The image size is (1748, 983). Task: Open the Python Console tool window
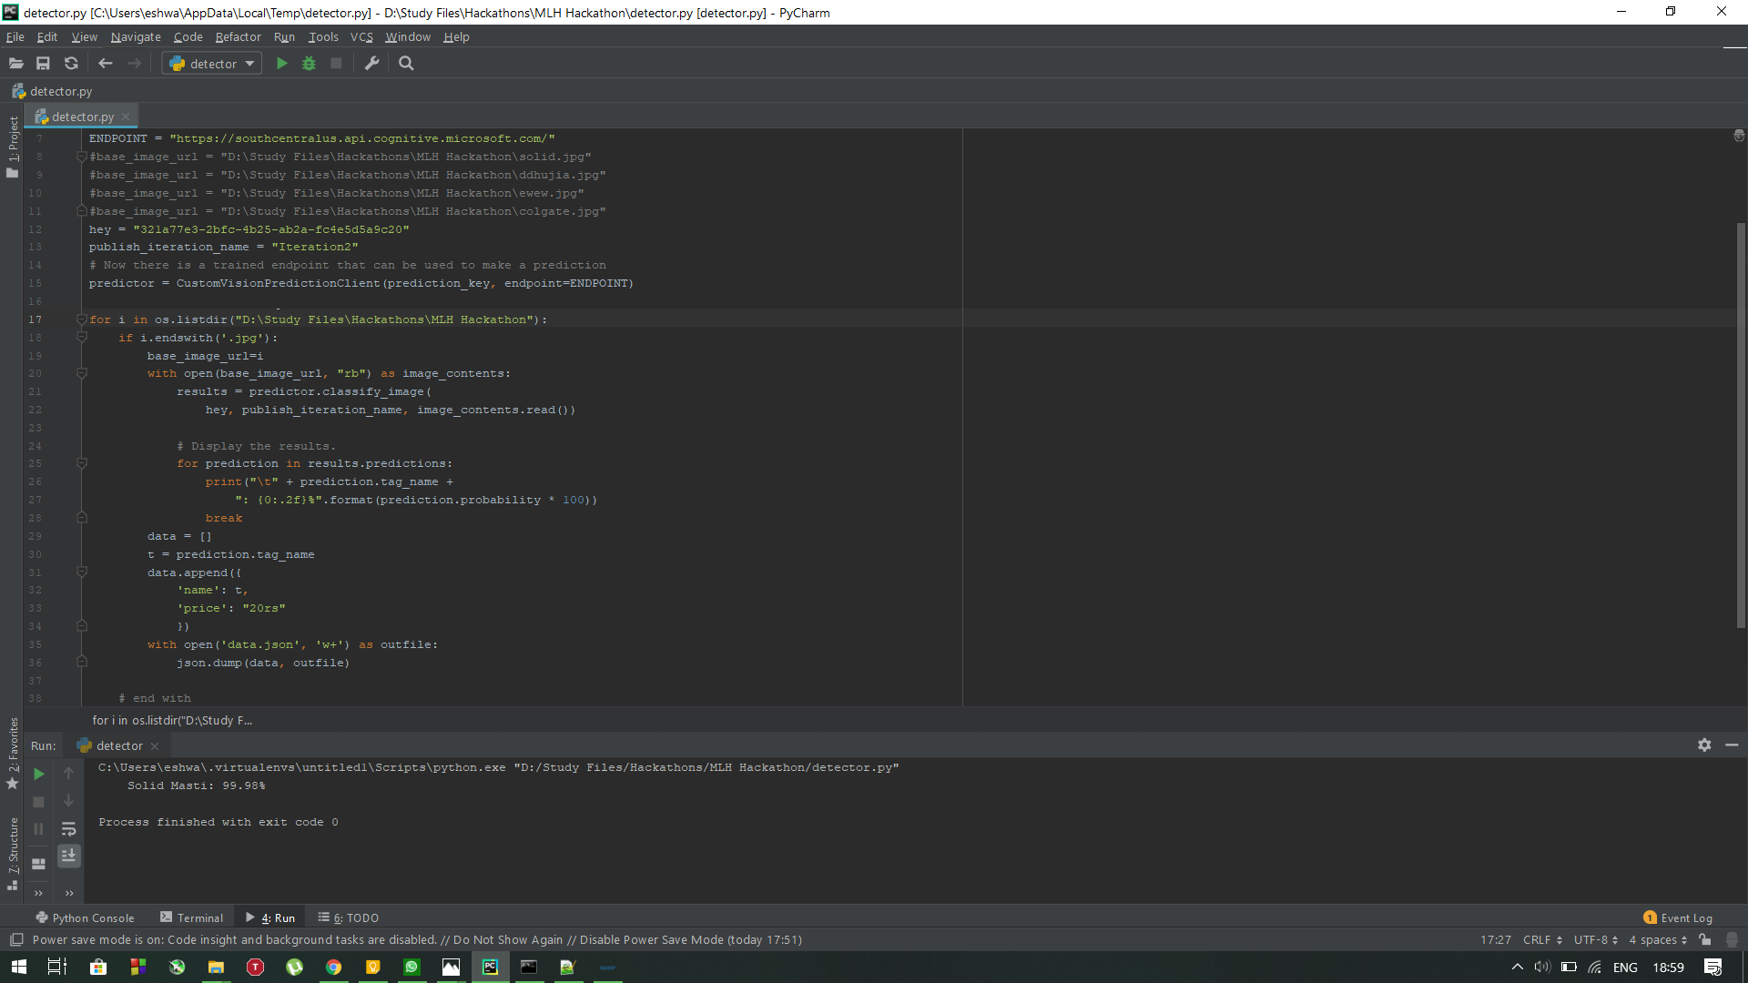point(85,917)
